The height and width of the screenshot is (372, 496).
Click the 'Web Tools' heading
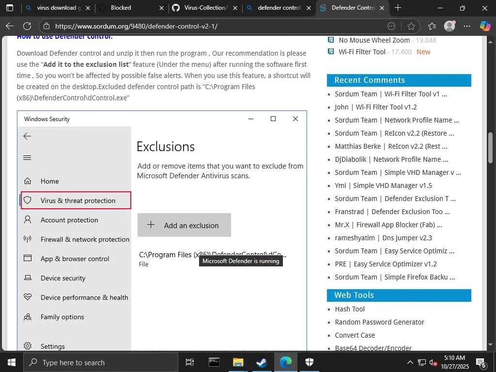pyautogui.click(x=354, y=295)
